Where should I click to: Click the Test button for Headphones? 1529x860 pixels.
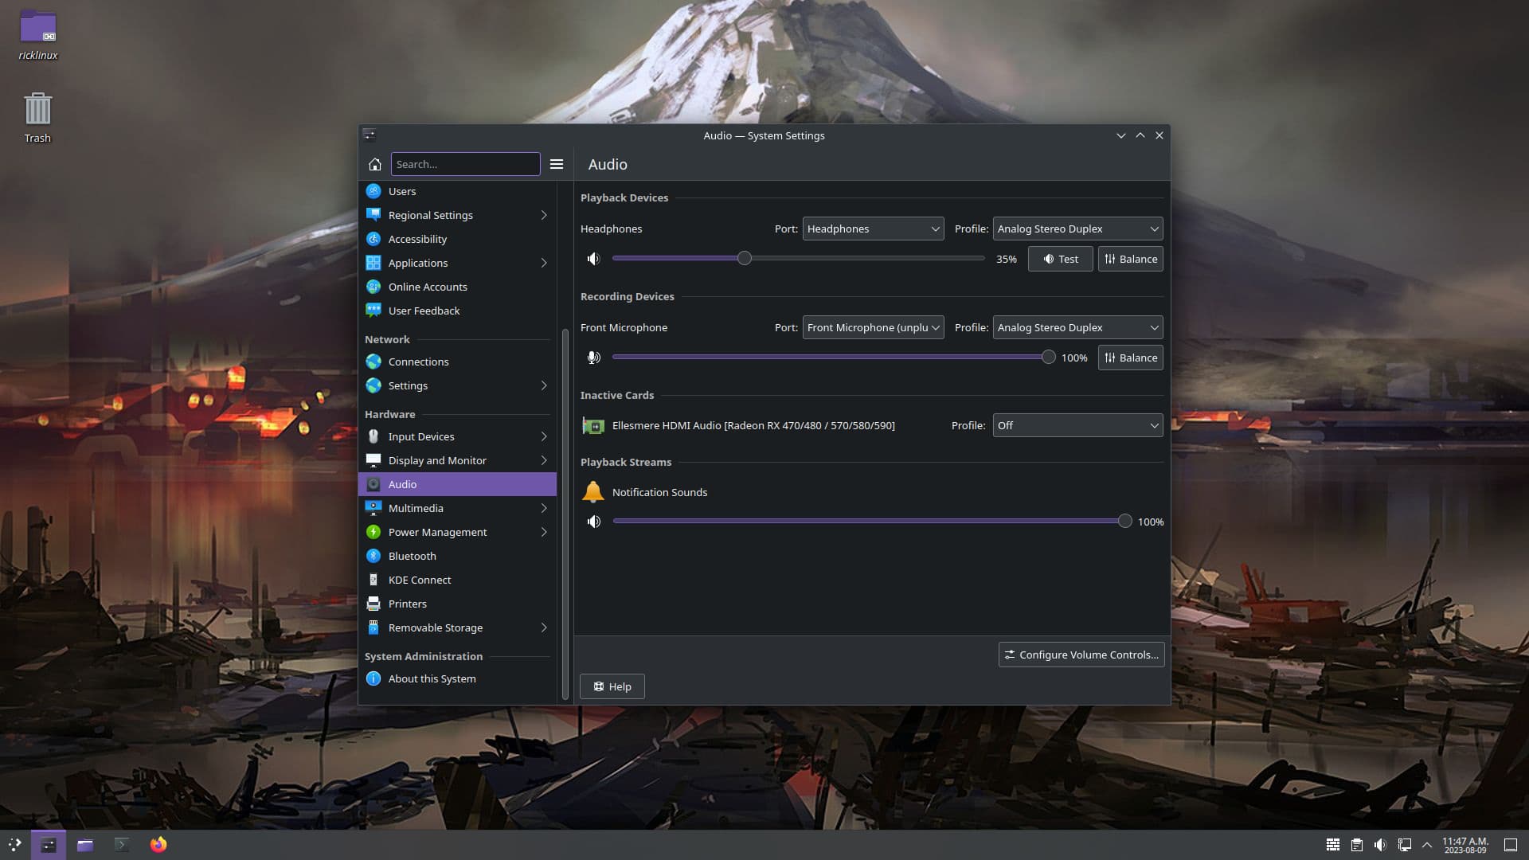pyautogui.click(x=1060, y=259)
